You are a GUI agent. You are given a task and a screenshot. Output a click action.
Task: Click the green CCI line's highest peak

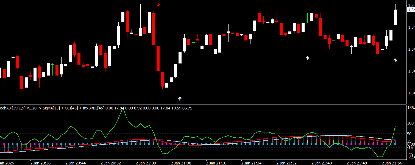click(x=123, y=109)
